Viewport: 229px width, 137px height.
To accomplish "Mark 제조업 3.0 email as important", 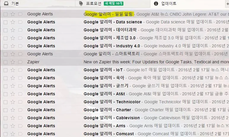I will coord(20,38).
